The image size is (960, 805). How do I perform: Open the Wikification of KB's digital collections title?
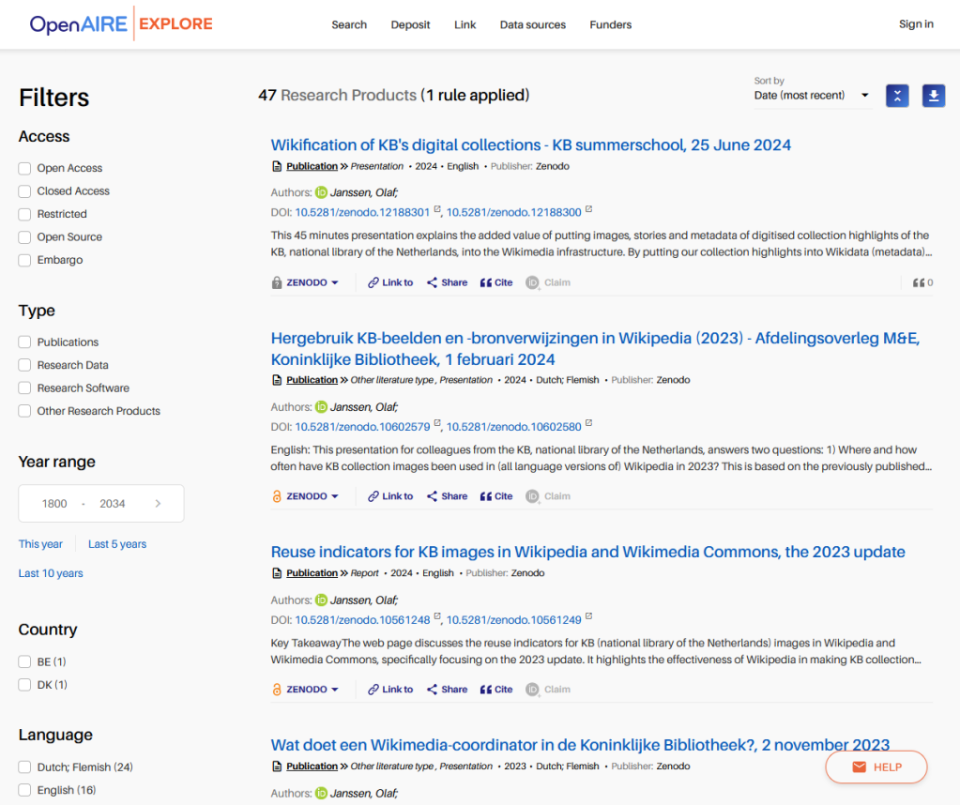[x=531, y=145]
